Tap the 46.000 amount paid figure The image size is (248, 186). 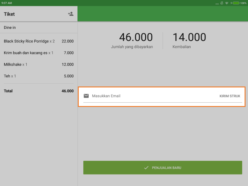coord(136,38)
